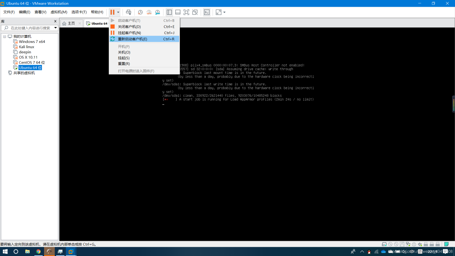Open the 文件(F) menu

pos(9,12)
